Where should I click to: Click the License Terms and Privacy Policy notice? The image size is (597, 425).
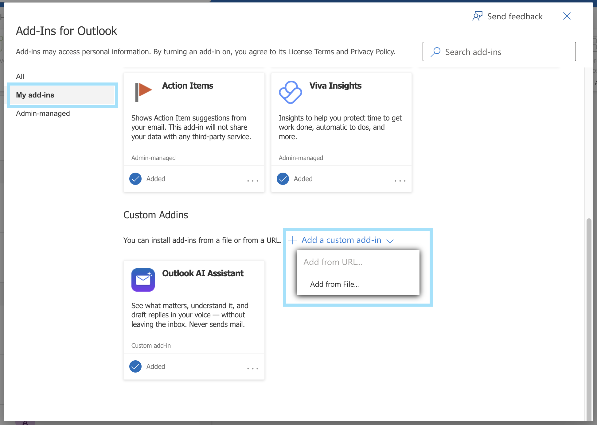point(206,52)
